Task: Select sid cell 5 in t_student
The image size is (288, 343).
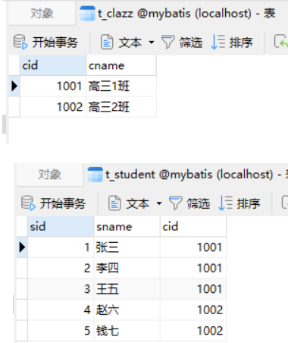Action: (x=61, y=331)
